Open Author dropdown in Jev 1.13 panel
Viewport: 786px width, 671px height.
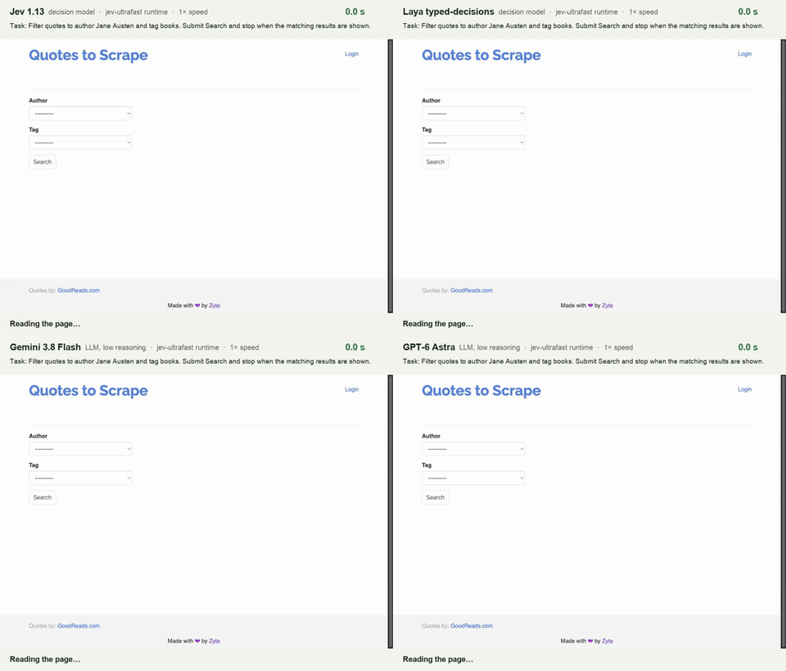pos(80,113)
